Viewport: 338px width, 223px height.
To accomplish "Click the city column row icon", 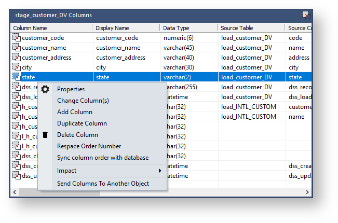I will [x=17, y=67].
